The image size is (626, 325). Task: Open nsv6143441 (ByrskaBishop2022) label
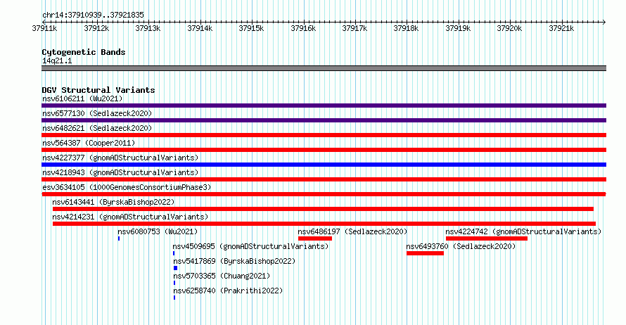pos(113,202)
